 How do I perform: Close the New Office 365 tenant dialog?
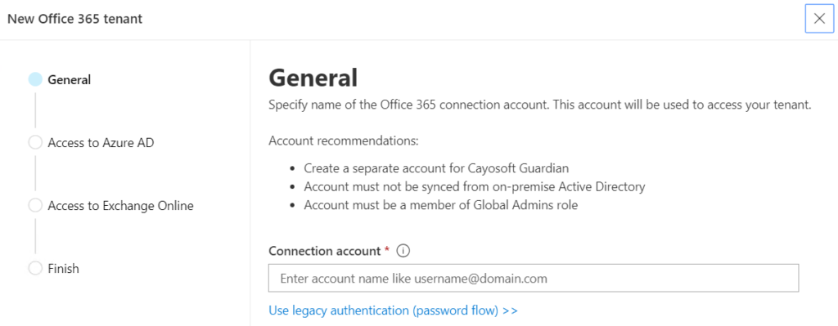pos(819,19)
